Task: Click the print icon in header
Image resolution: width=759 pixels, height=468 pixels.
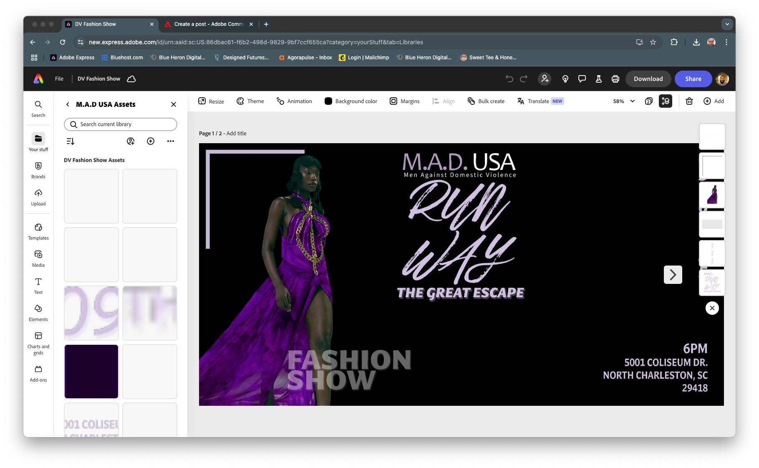Action: 615,79
